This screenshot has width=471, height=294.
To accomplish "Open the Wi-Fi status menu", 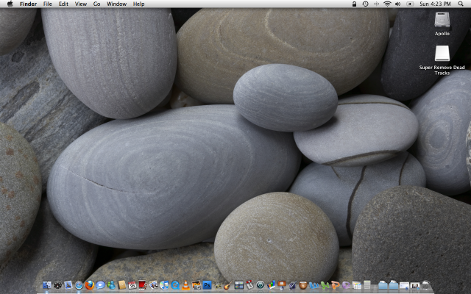I will point(387,4).
